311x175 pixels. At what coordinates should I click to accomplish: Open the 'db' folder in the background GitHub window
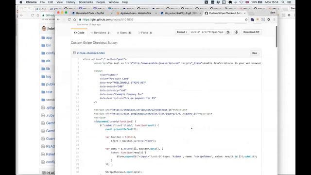48,61
